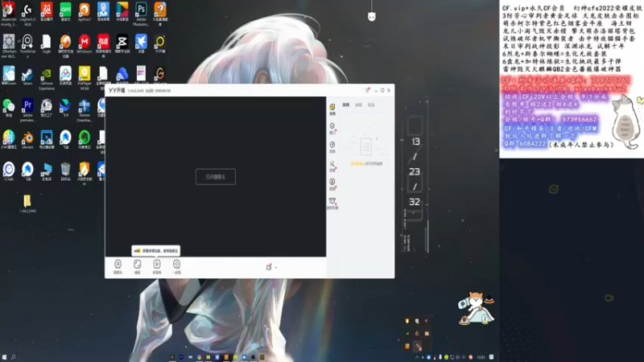Open taskbar search magnifier
Image resolution: width=644 pixels, height=362 pixels.
(13, 357)
